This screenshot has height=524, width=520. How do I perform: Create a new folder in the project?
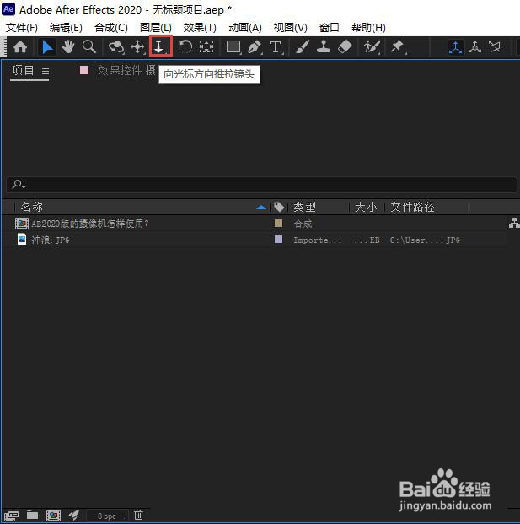pyautogui.click(x=32, y=516)
